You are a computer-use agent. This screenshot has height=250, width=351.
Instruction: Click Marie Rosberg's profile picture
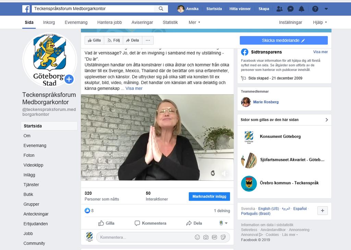(246, 102)
